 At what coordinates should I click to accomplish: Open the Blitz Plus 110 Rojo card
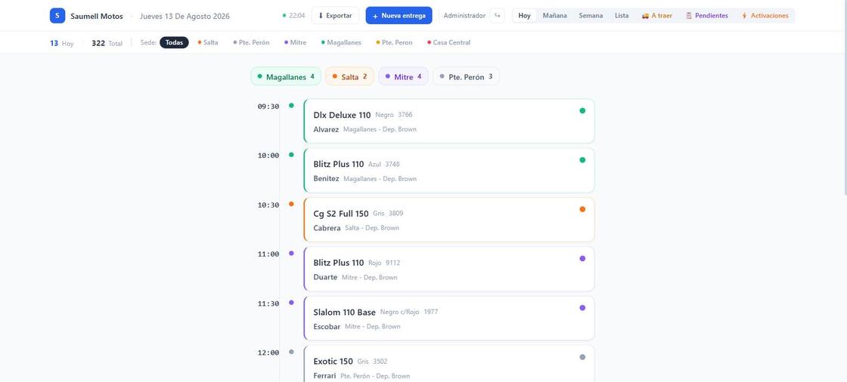(449, 269)
